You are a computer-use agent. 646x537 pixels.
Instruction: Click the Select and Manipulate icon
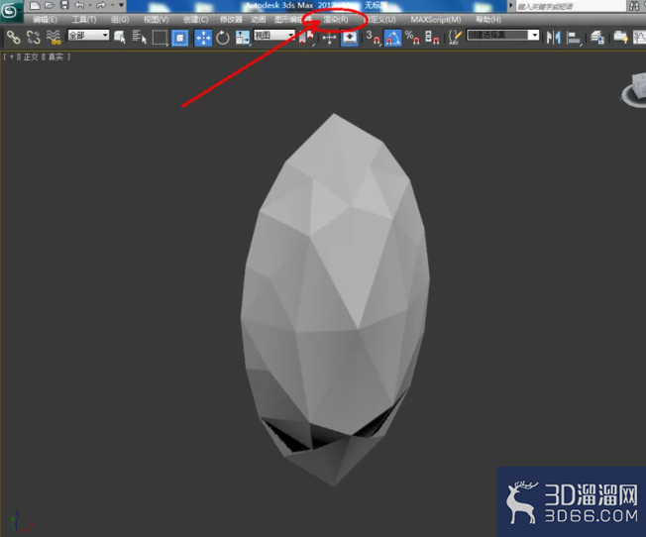click(329, 39)
